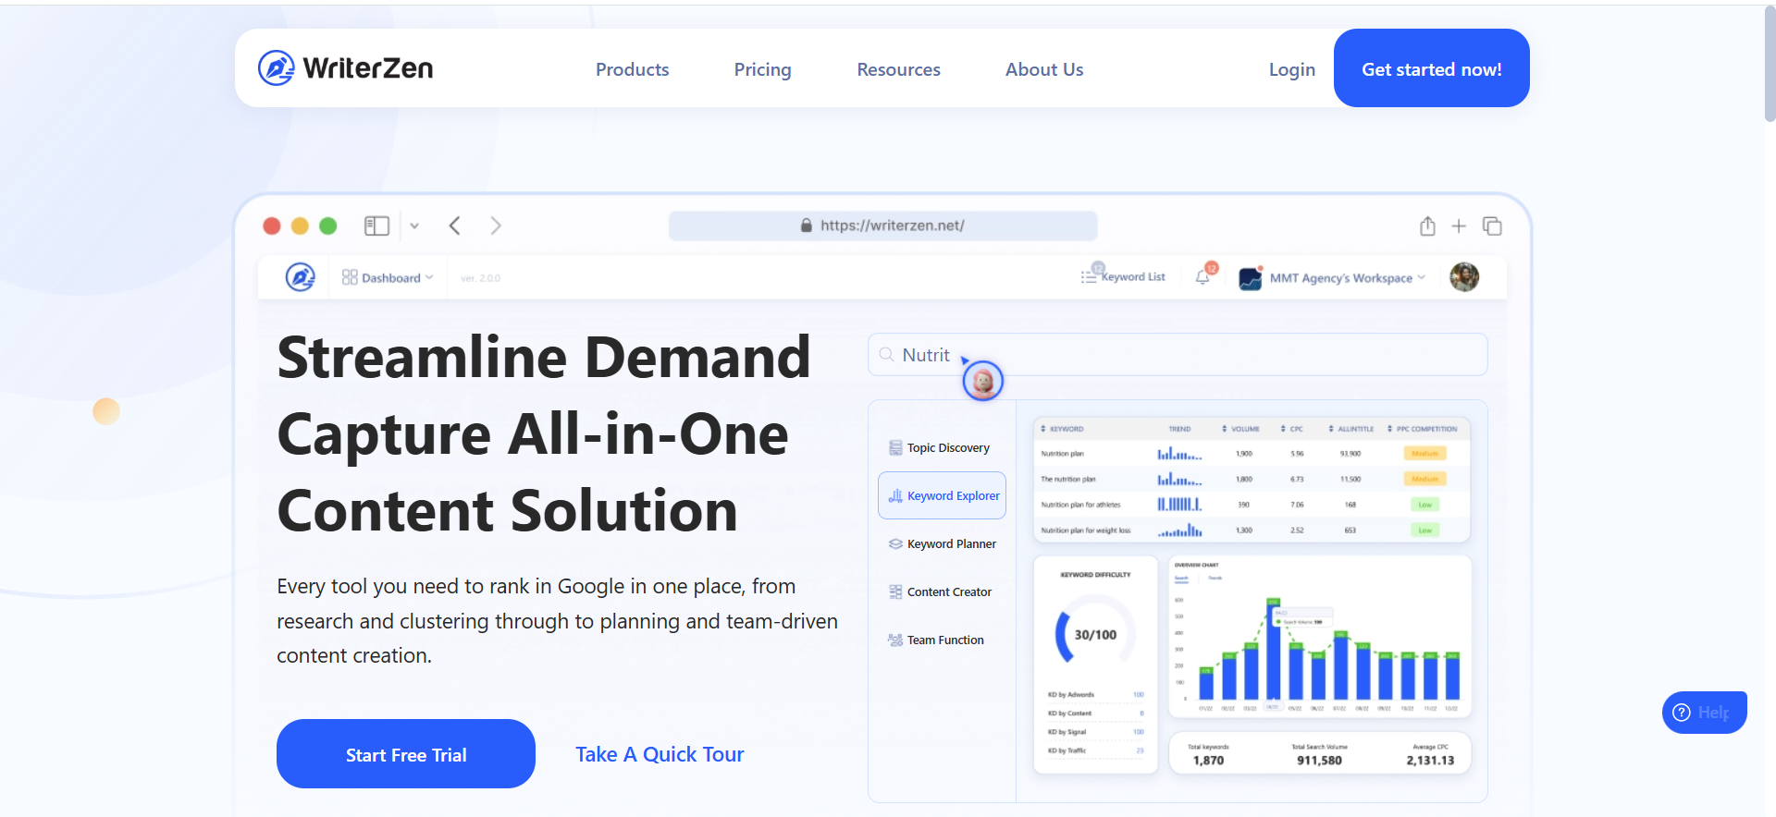1776x817 pixels.
Task: Expand the Dashboard dropdown
Action: click(x=388, y=277)
